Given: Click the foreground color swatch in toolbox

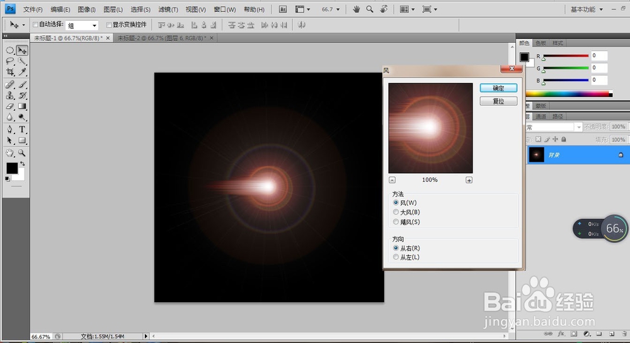Looking at the screenshot, I should click(11, 167).
